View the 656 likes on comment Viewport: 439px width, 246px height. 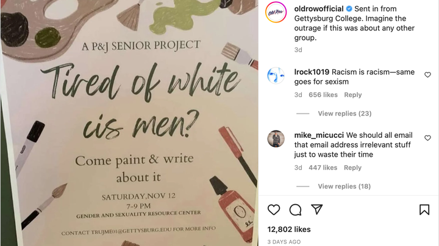point(323,95)
